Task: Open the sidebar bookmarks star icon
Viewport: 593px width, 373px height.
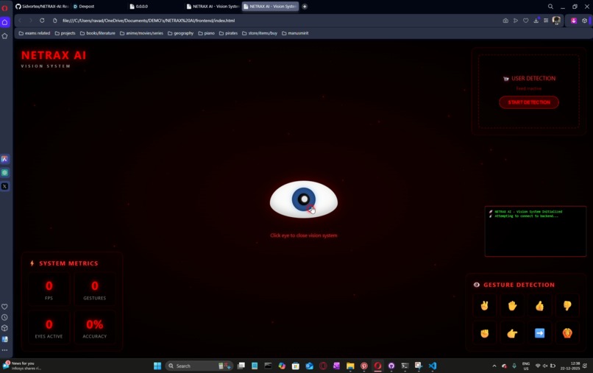Action: pyautogui.click(x=4, y=36)
